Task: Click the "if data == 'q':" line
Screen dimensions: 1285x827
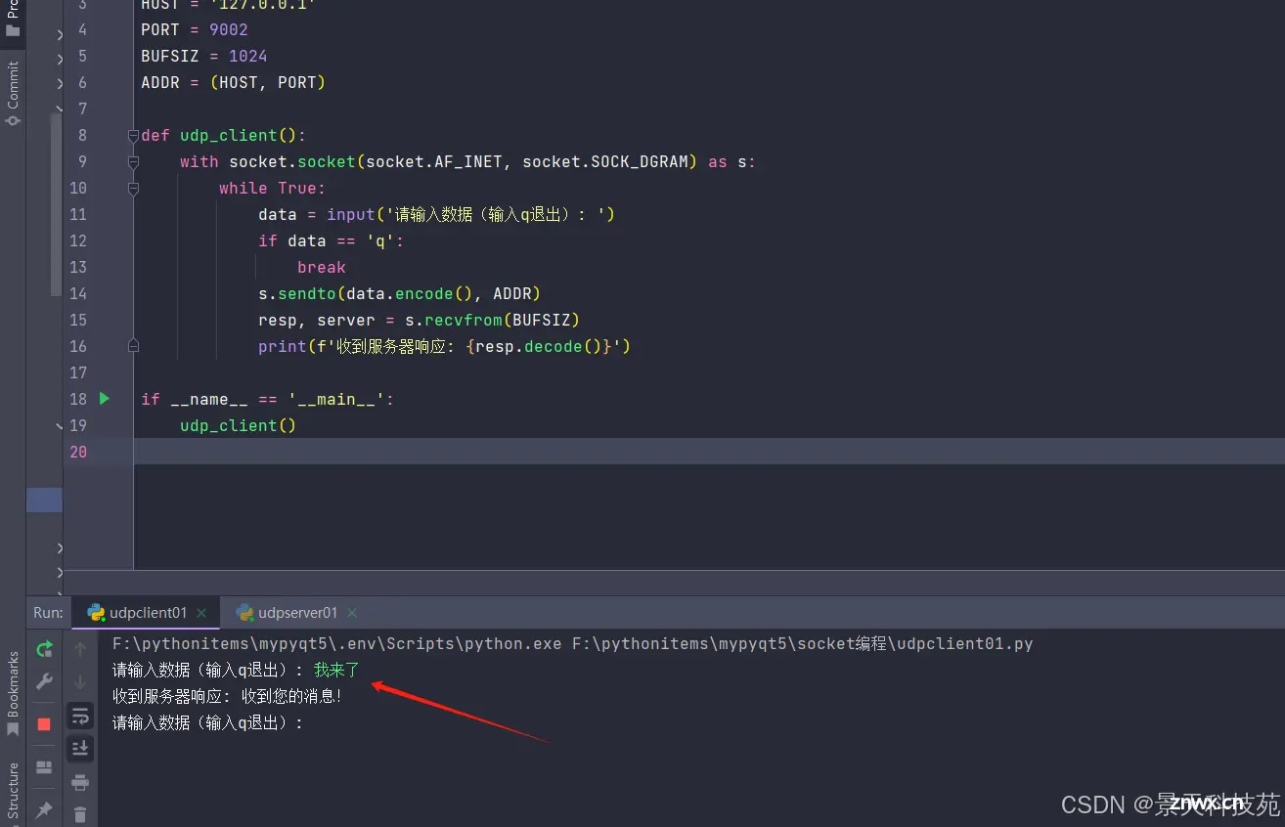Action: coord(332,240)
